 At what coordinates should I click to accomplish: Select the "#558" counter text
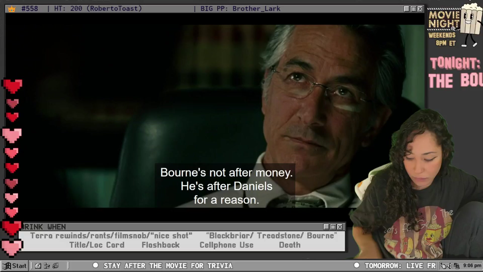pyautogui.click(x=30, y=9)
